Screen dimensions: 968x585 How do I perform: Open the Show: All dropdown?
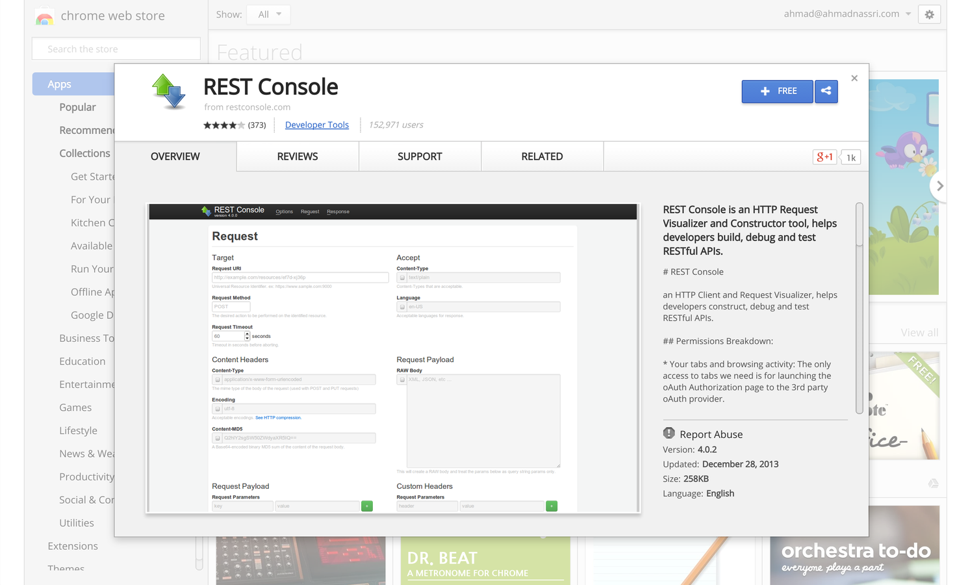tap(269, 14)
